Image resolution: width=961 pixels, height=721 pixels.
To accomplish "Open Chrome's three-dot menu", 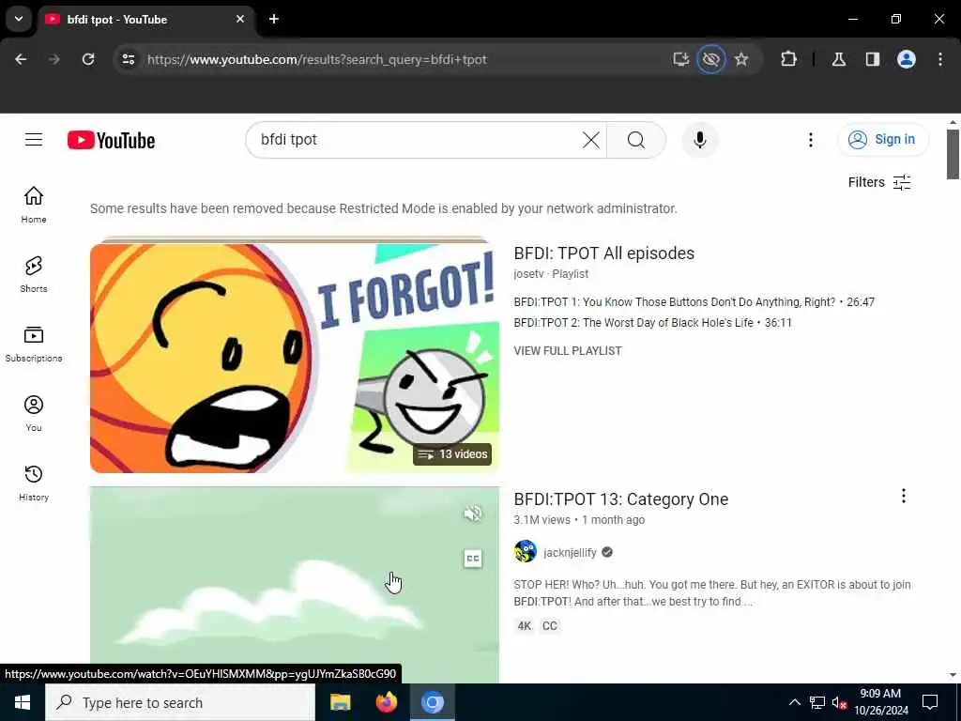I will coord(940,59).
